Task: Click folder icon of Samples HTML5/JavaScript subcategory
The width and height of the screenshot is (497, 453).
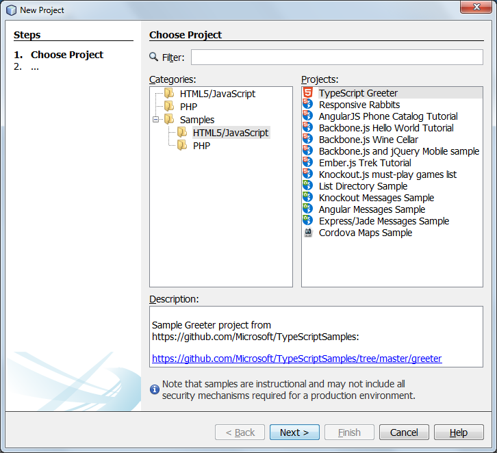Action: coord(182,132)
